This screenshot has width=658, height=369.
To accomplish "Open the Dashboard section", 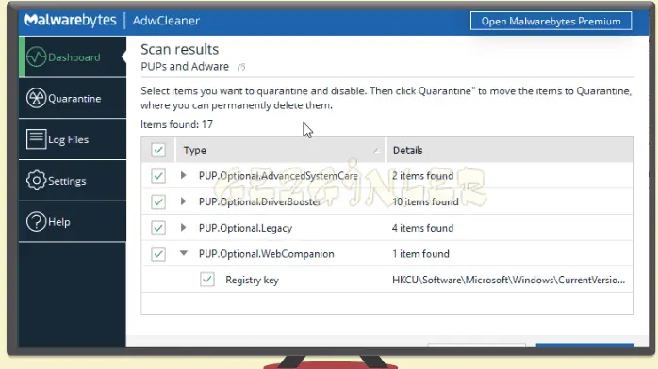I will [x=73, y=57].
